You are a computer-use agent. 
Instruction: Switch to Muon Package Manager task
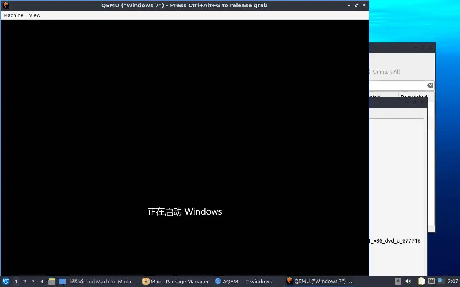tap(176, 282)
